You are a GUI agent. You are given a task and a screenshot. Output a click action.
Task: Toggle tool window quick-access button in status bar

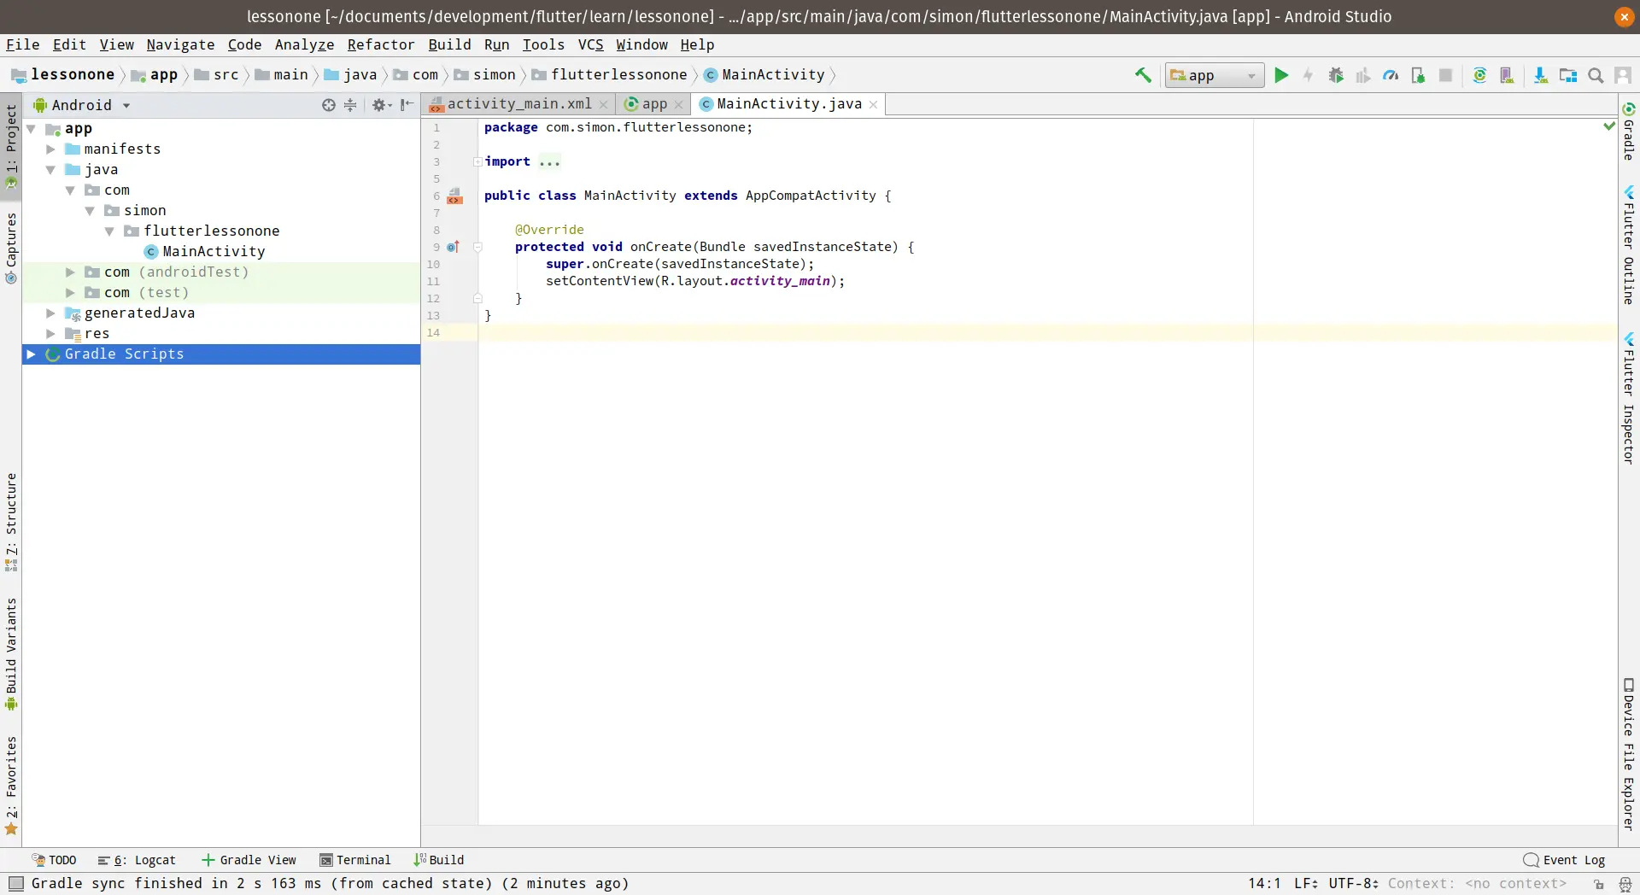pos(15,884)
